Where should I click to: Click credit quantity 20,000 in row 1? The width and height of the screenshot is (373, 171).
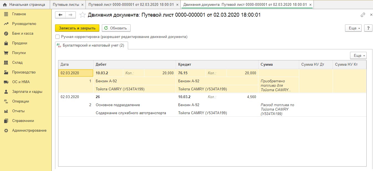[251, 73]
